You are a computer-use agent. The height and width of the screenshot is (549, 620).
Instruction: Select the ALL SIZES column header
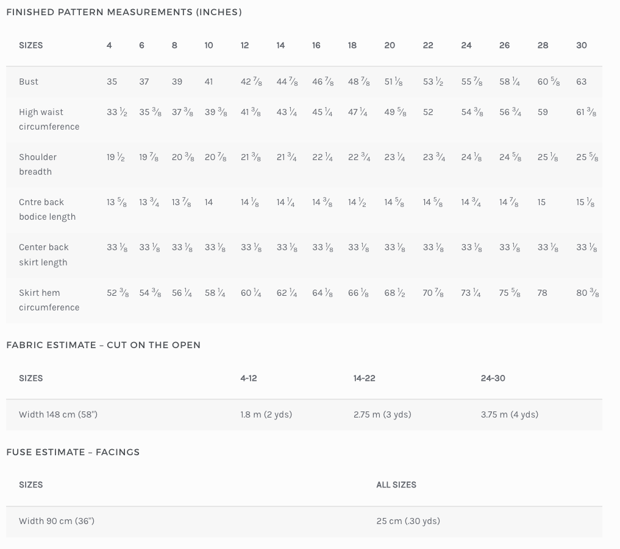396,484
